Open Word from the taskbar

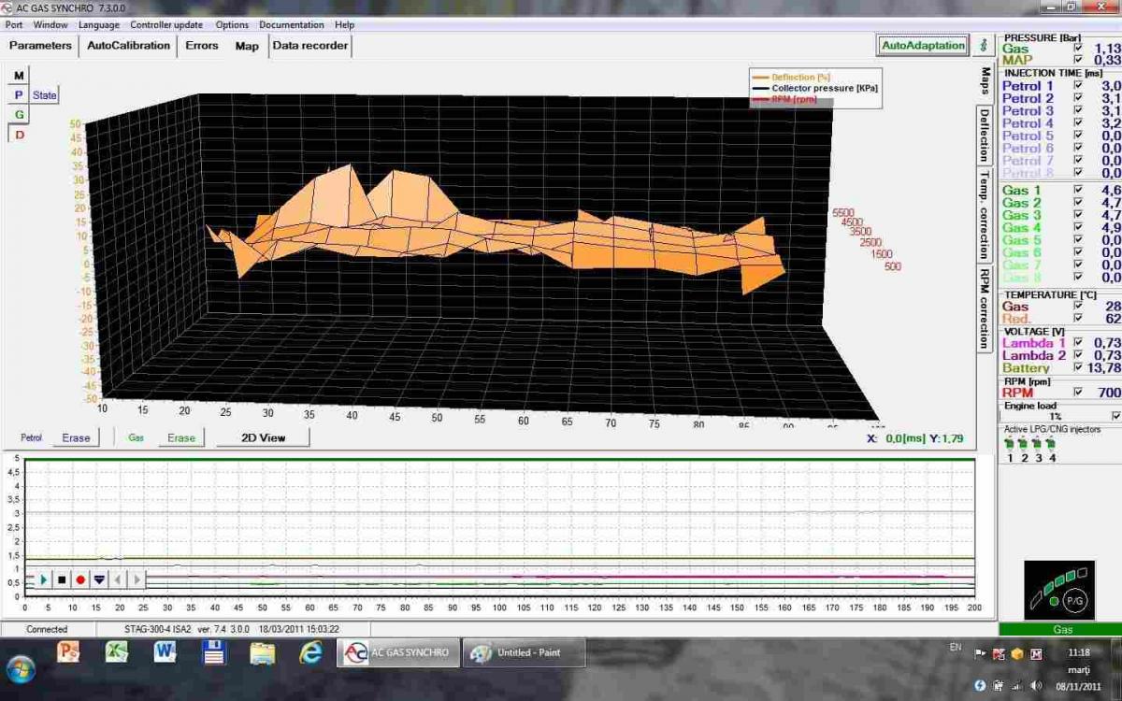click(x=165, y=651)
